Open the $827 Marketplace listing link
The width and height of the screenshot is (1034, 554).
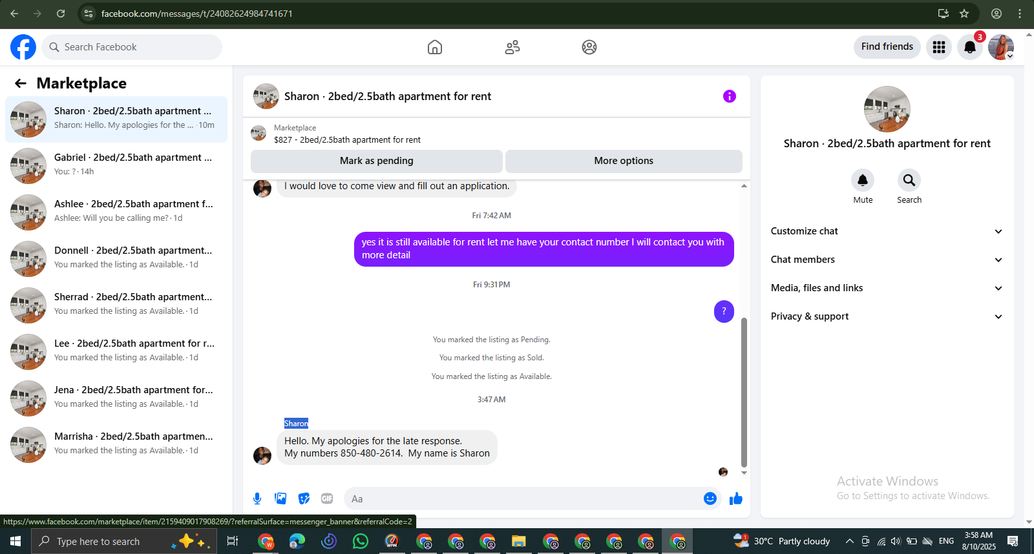(x=347, y=139)
